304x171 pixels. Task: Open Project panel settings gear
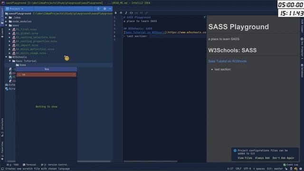pos(104,9)
